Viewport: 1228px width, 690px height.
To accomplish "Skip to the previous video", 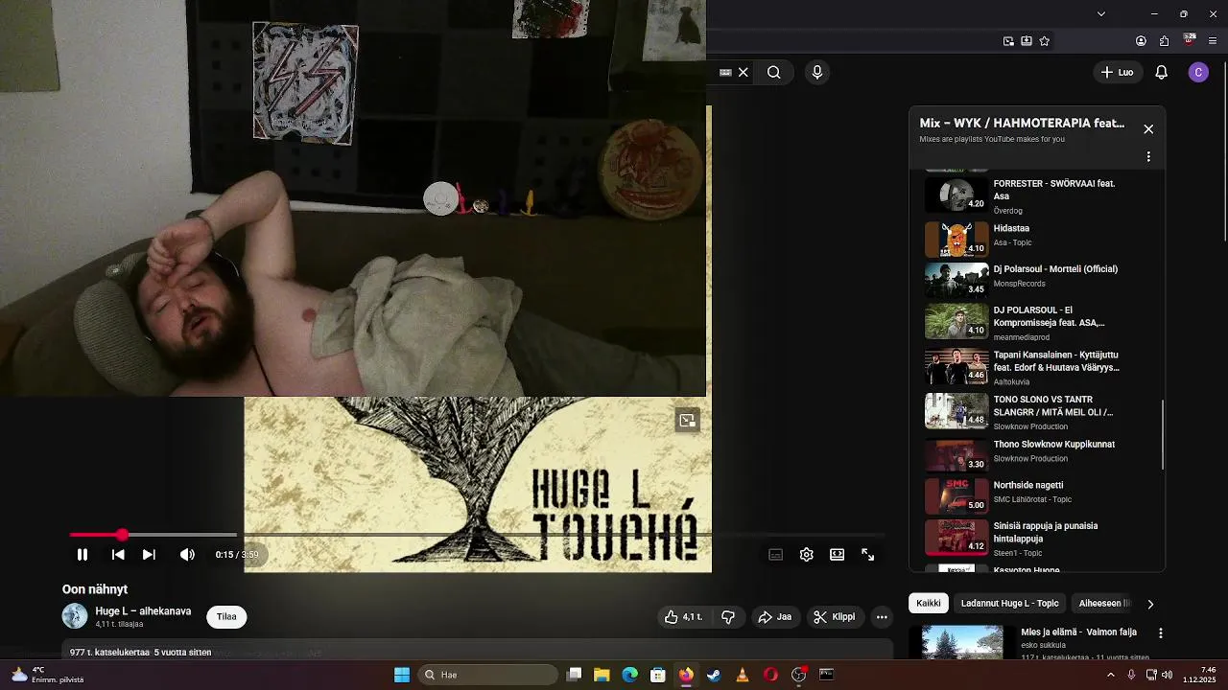I will pos(118,554).
